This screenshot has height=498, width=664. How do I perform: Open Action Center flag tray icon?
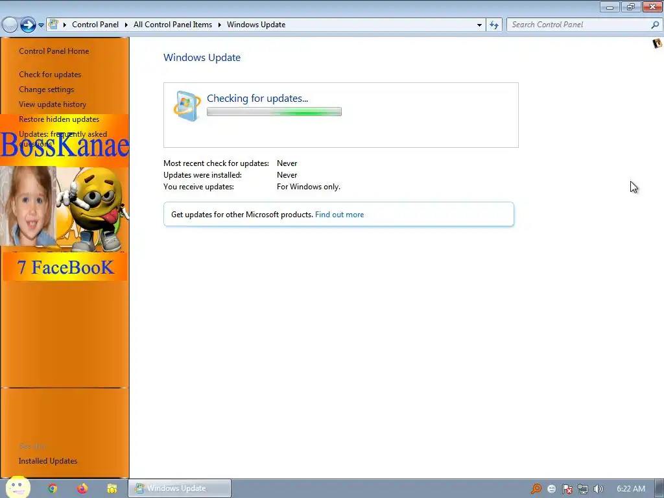(567, 489)
